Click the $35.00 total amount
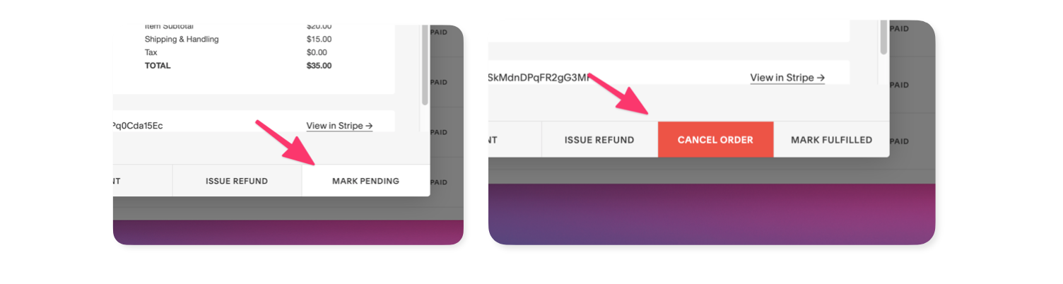This screenshot has width=1063, height=284. pyautogui.click(x=319, y=66)
